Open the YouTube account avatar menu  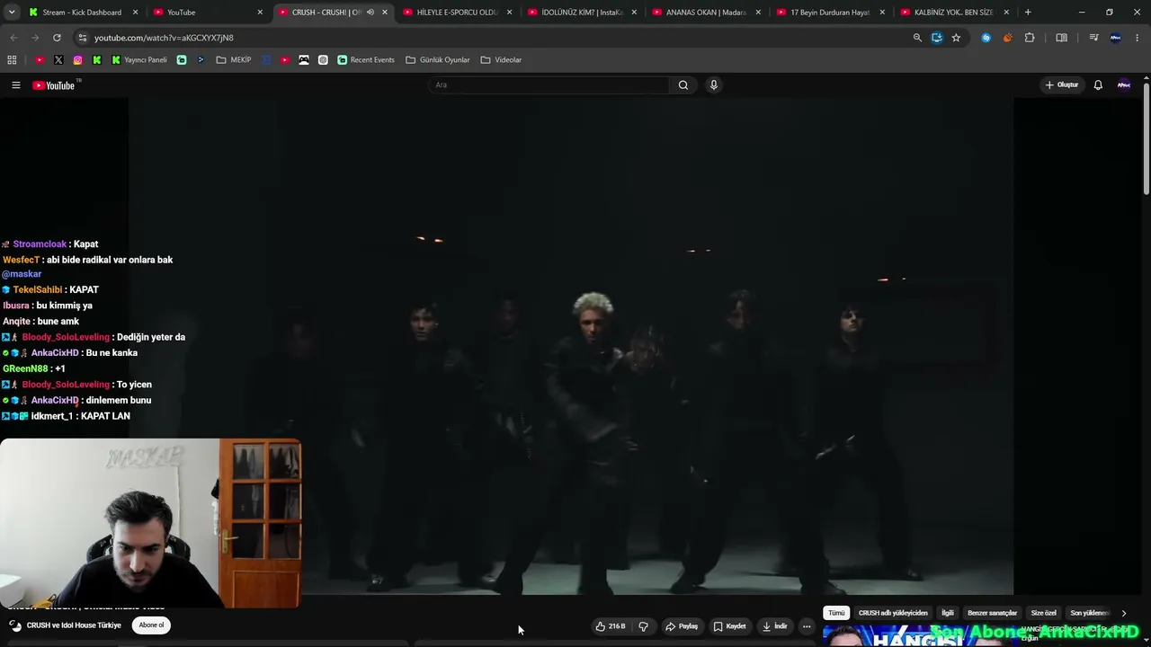point(1124,85)
